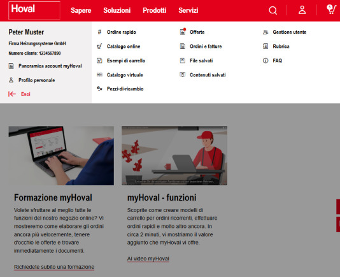Screen dimensions: 340x277
Task: Click the Esci logout arrow icon
Action: coord(12,94)
